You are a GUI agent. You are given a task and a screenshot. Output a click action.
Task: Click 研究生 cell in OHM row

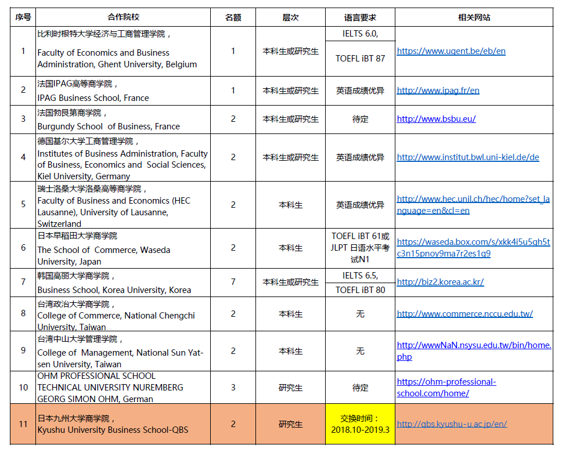click(x=290, y=388)
